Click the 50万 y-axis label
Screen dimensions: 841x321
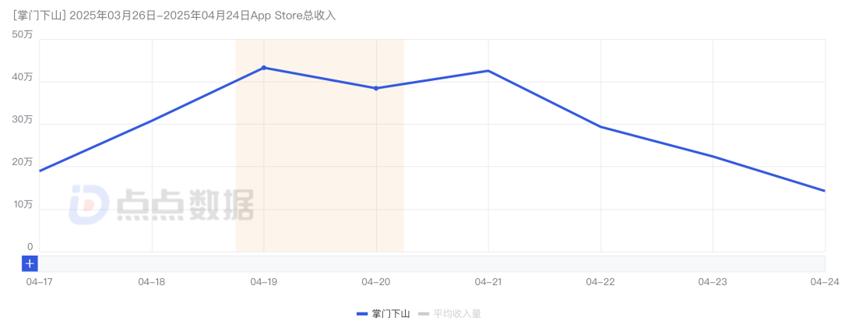23,35
